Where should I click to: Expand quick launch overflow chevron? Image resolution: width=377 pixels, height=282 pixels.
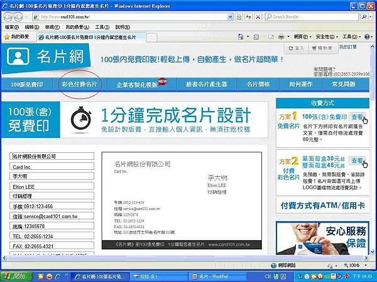[66, 275]
